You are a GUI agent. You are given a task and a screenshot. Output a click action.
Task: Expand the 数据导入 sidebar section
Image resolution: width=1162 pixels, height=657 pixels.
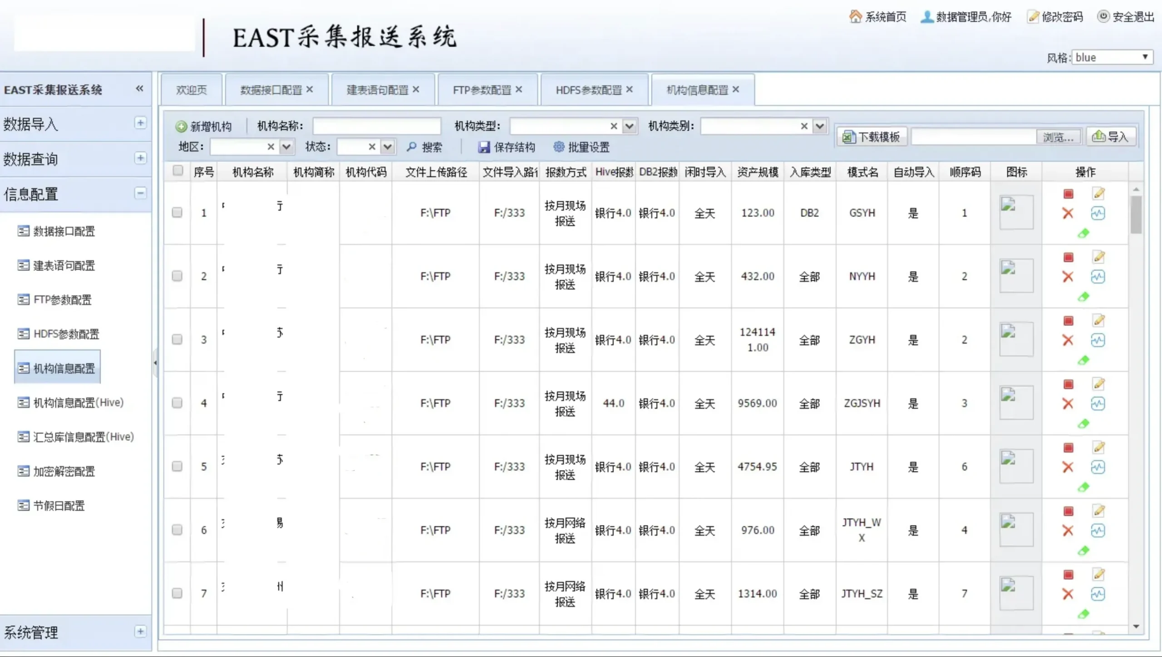[140, 123]
